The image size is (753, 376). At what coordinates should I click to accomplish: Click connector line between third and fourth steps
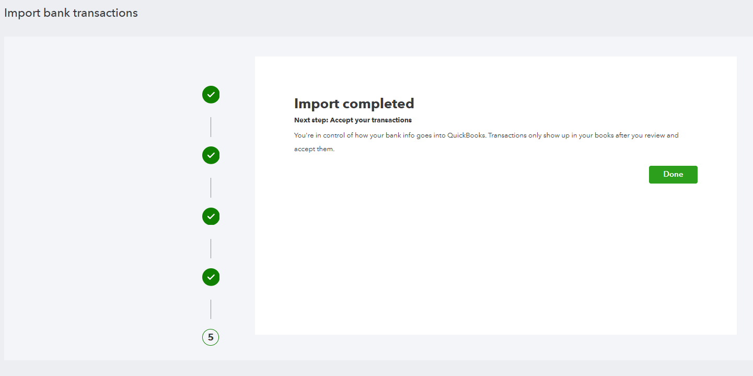(x=211, y=248)
